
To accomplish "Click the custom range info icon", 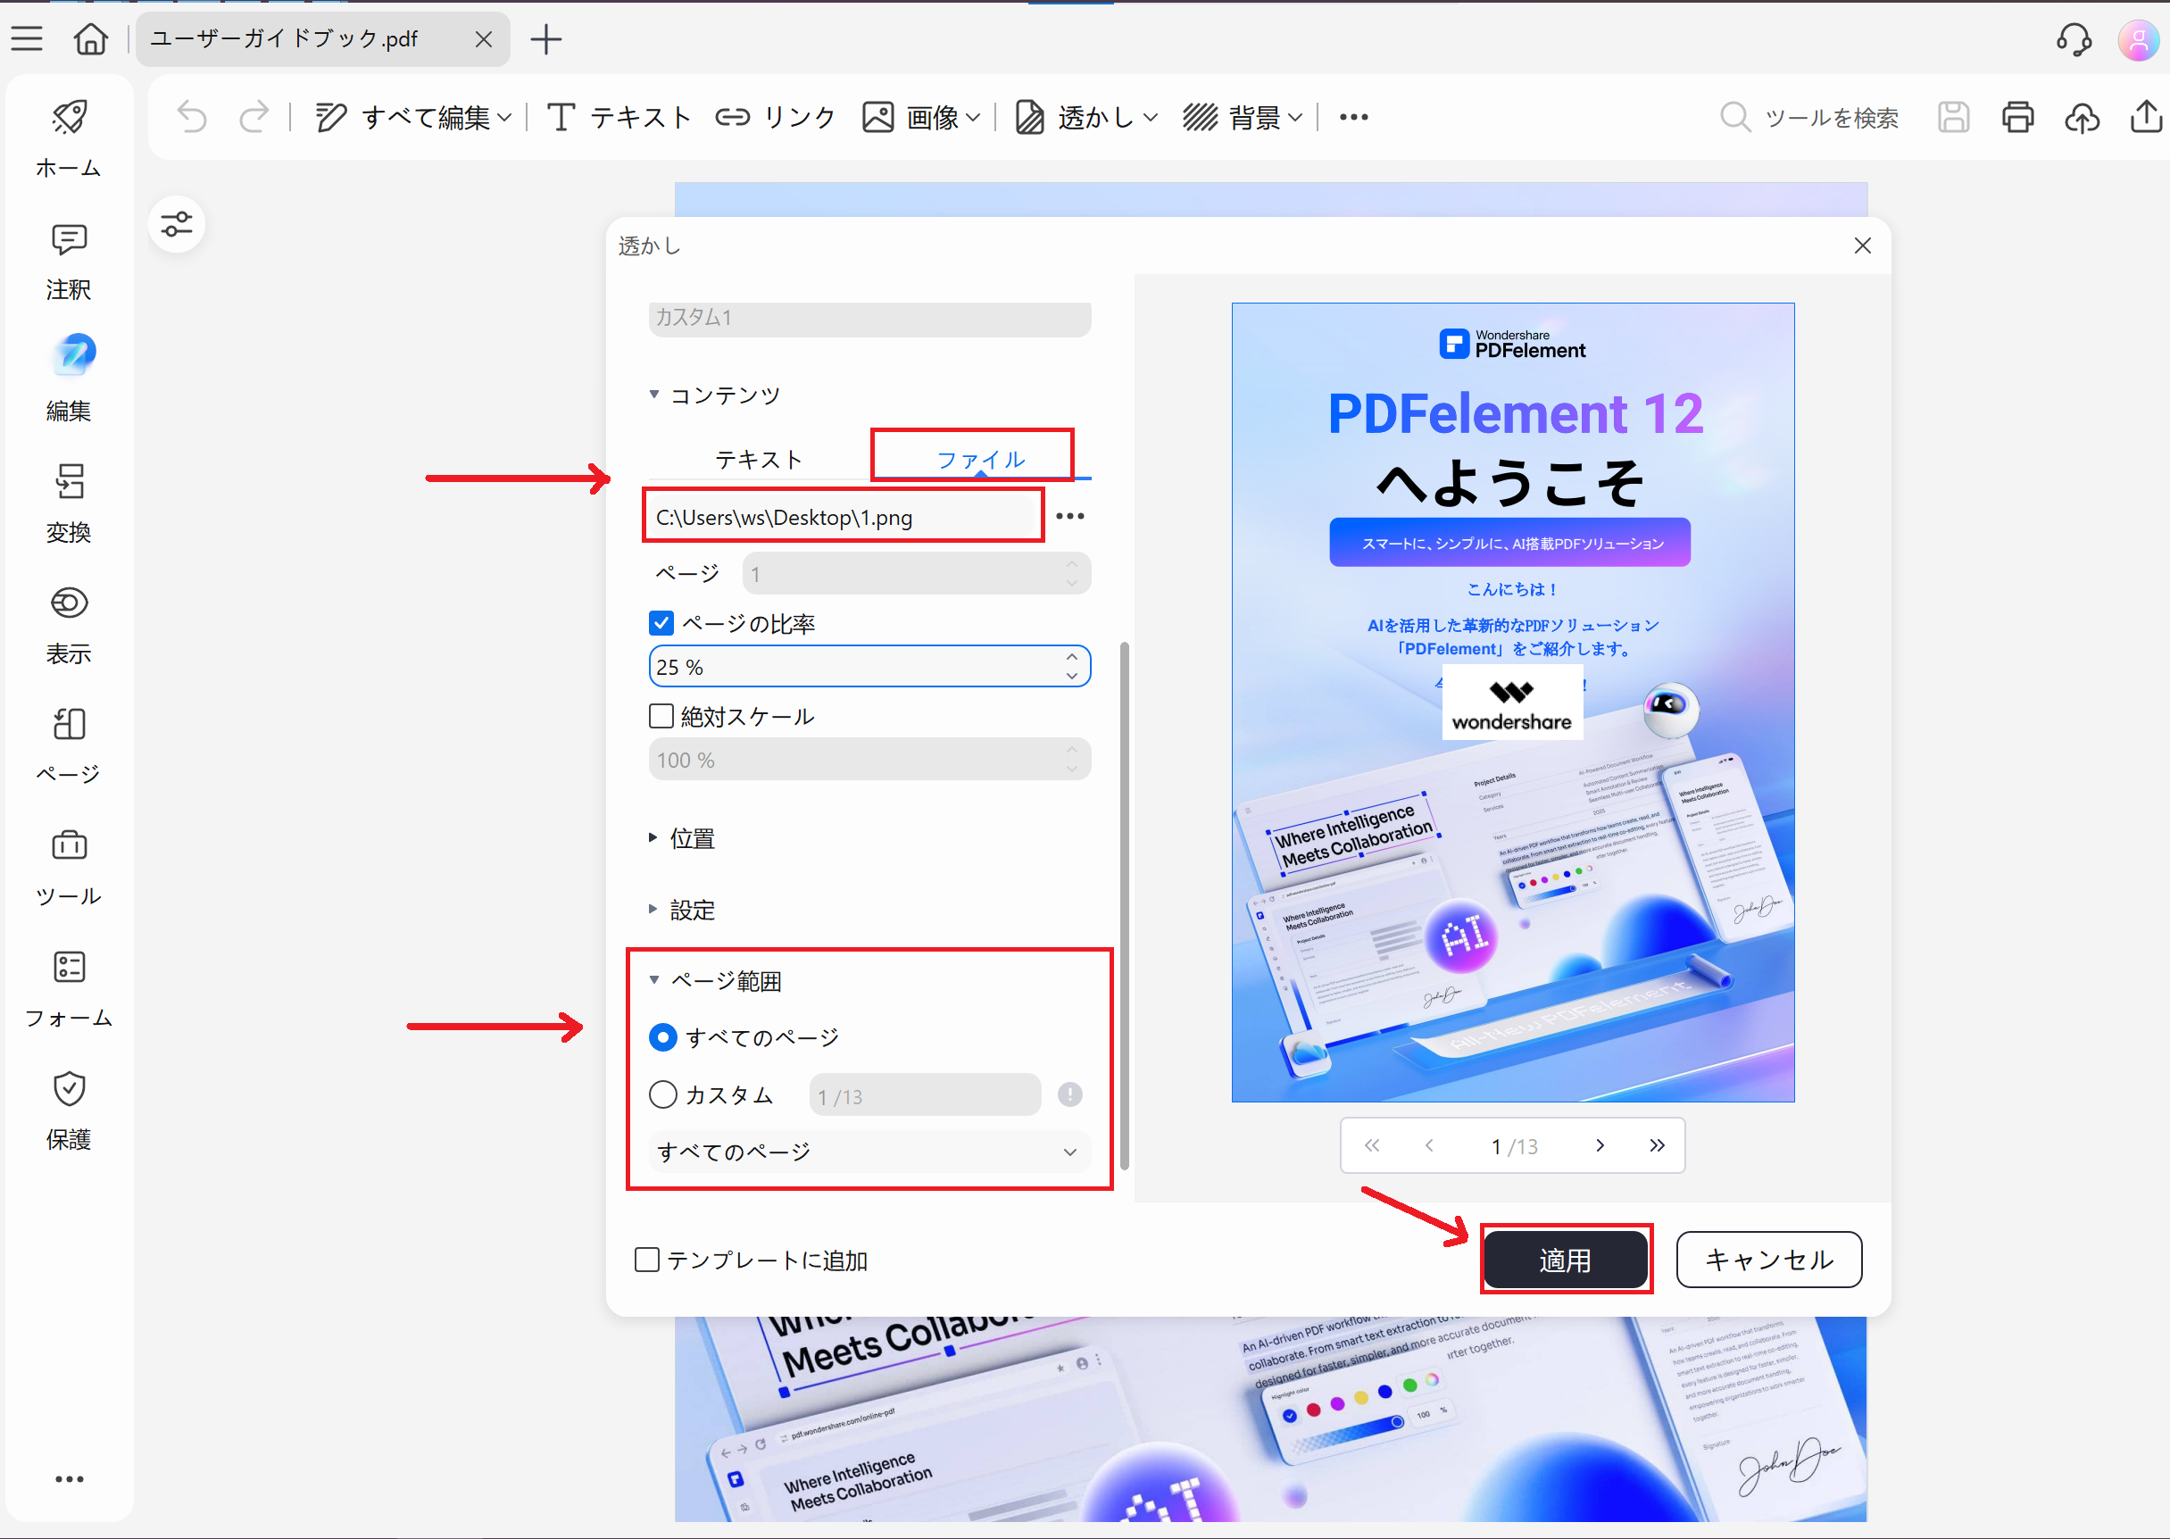I will pos(1070,1094).
